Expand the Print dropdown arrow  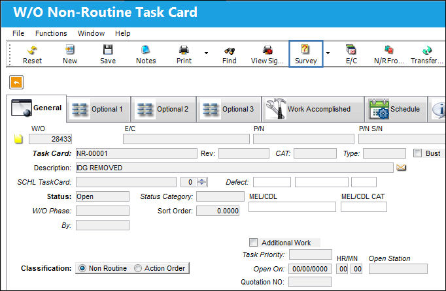[x=206, y=53]
